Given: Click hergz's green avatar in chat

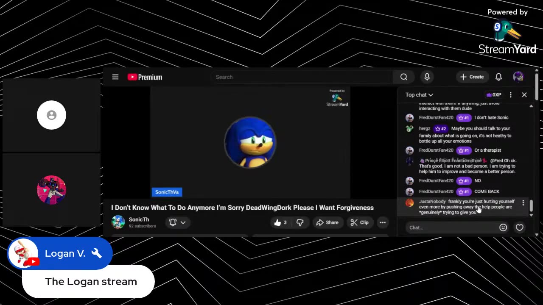Looking at the screenshot, I should 409,129.
